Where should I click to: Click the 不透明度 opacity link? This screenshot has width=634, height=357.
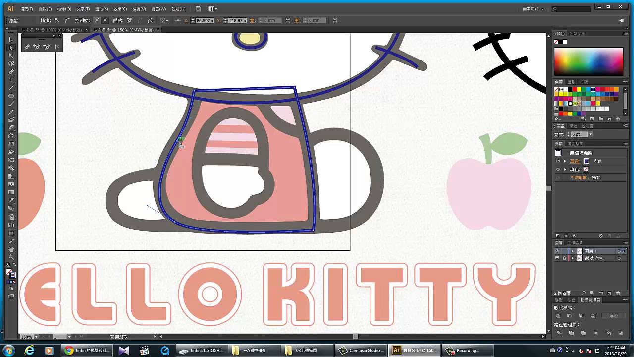579,178
